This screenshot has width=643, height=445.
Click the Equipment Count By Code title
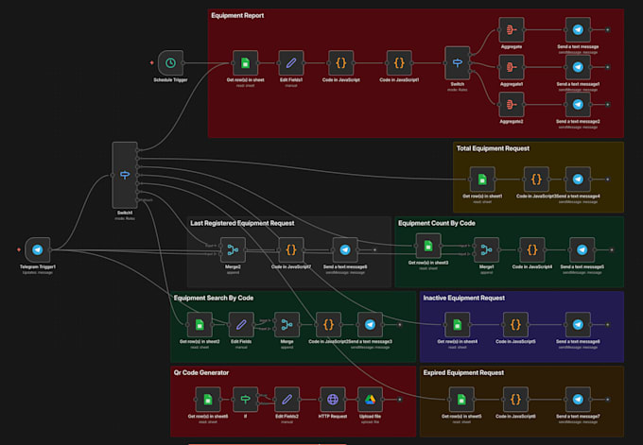436,223
